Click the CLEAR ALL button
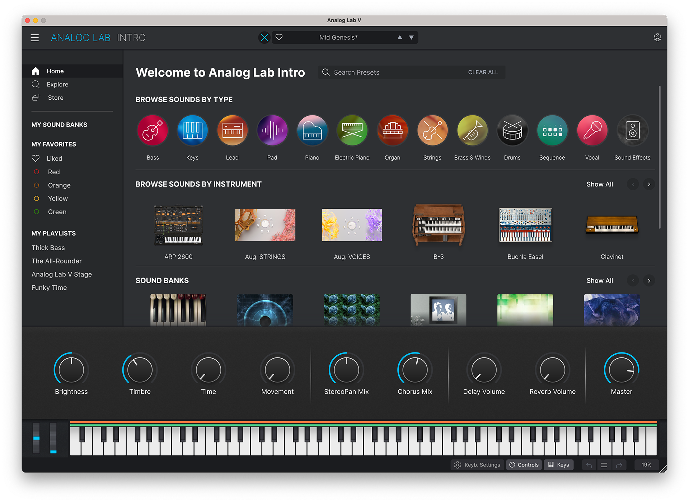Screen dimensions: 689x502 coord(483,72)
